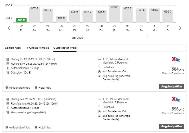Open Hotelinfos link in the first offer
Viewport: 189px width, 133px height.
click(45, 87)
